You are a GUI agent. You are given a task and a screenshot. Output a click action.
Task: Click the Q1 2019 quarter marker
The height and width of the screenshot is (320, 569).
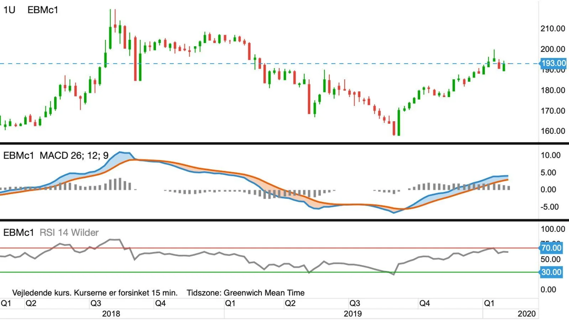[230, 303]
